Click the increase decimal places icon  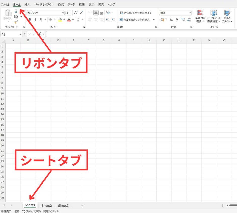click(x=183, y=19)
